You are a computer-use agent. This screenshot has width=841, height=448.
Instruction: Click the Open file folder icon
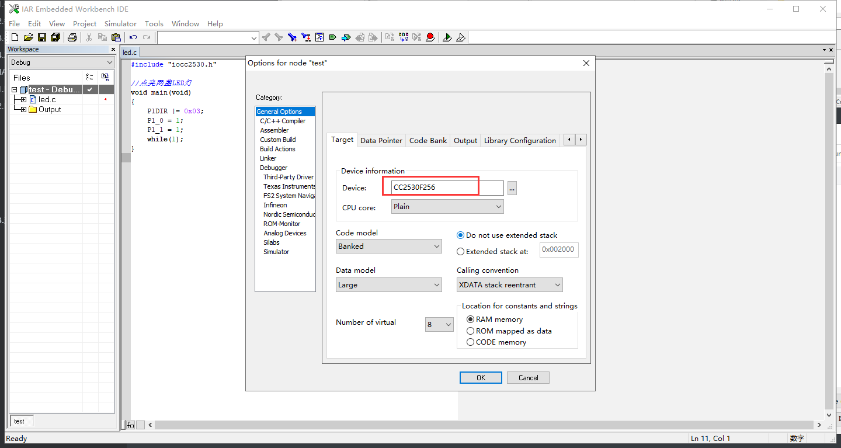(x=28, y=37)
